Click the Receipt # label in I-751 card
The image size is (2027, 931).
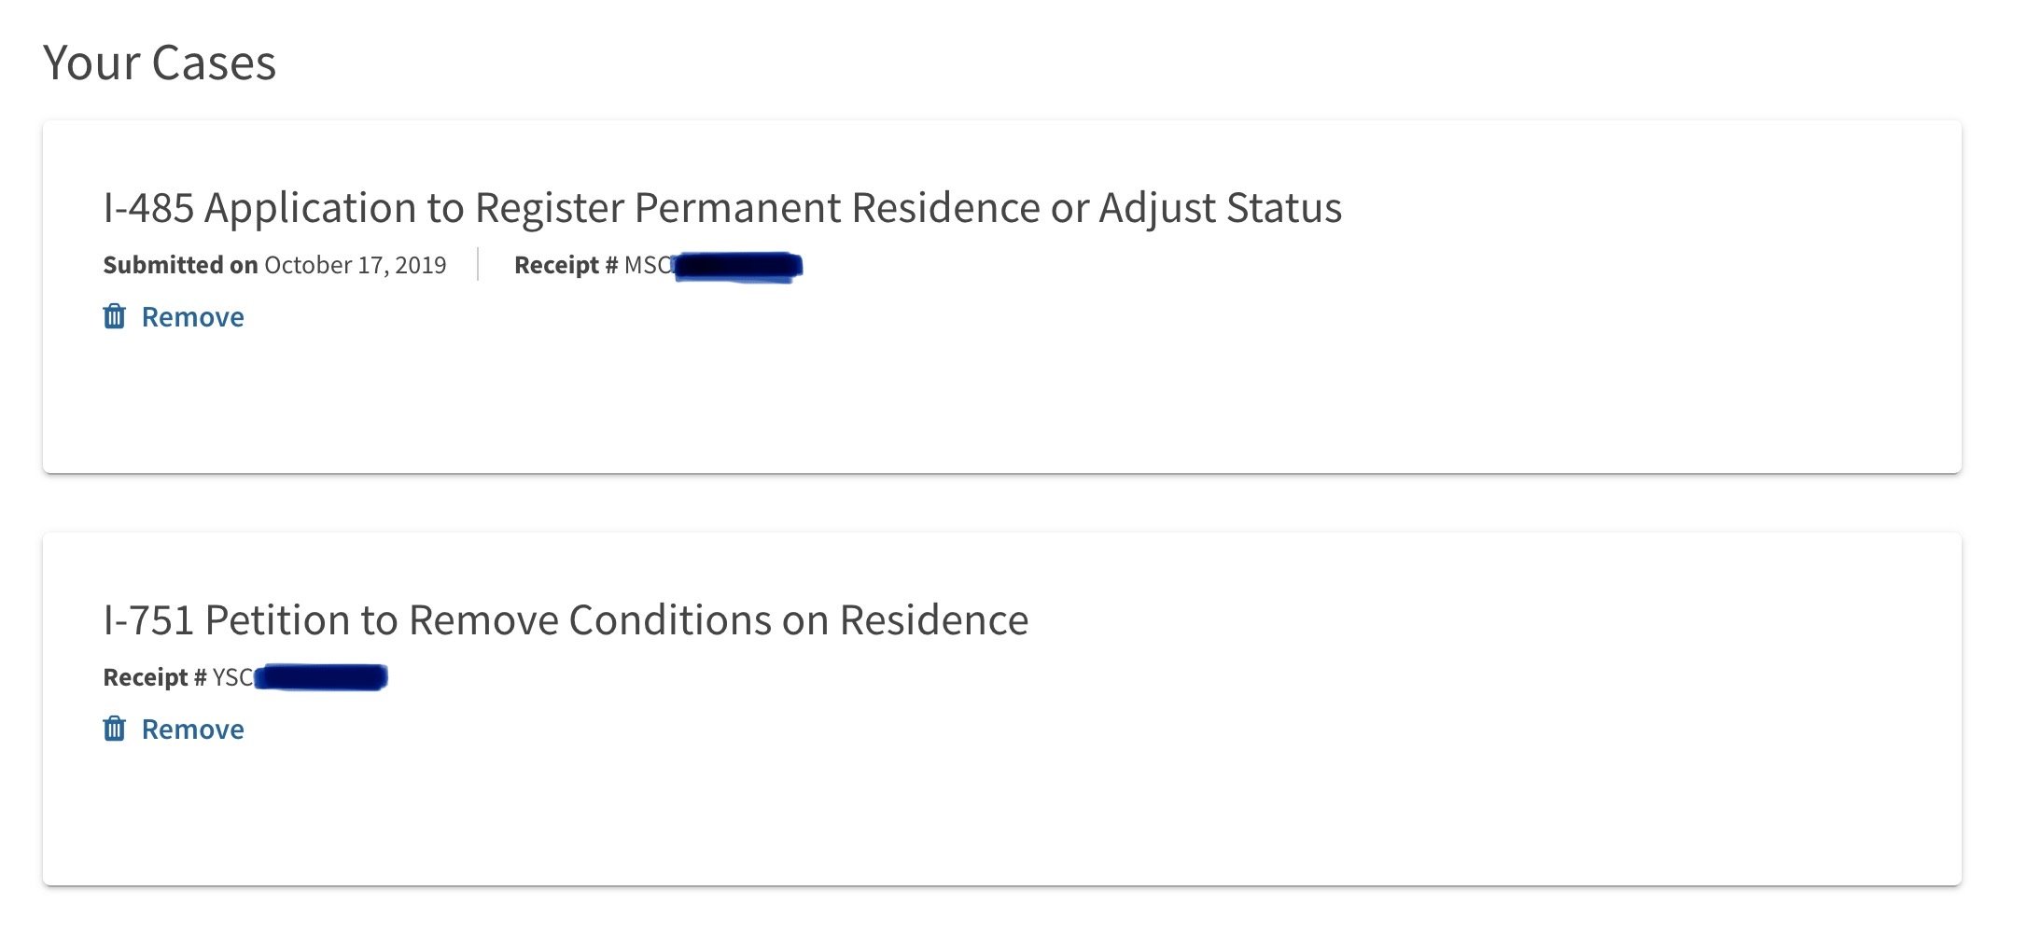coord(154,677)
